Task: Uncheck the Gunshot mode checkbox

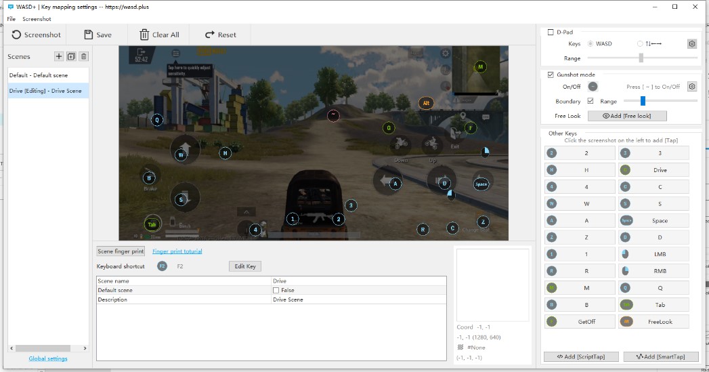Action: click(x=551, y=75)
